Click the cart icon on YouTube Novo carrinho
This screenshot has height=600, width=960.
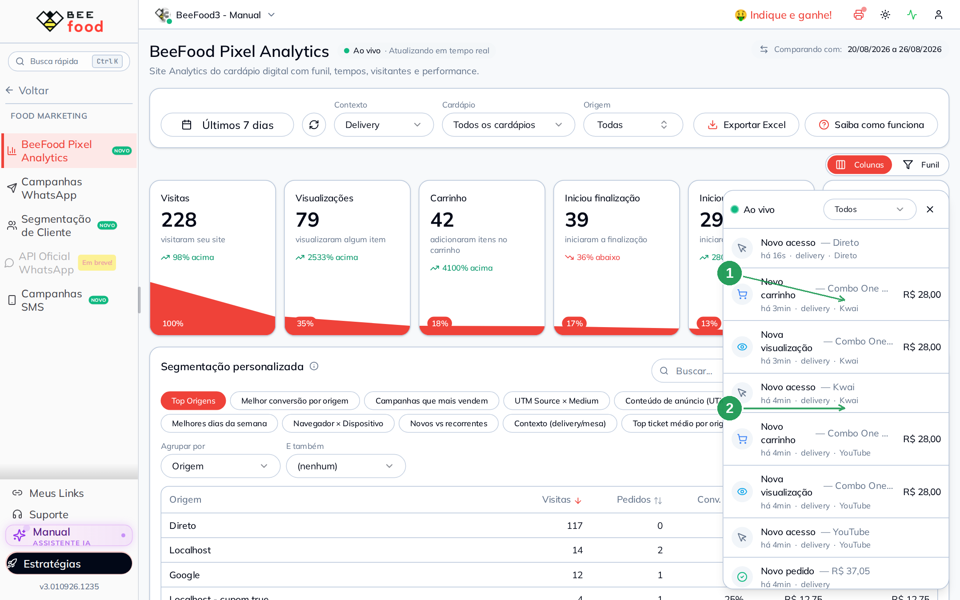tap(742, 439)
